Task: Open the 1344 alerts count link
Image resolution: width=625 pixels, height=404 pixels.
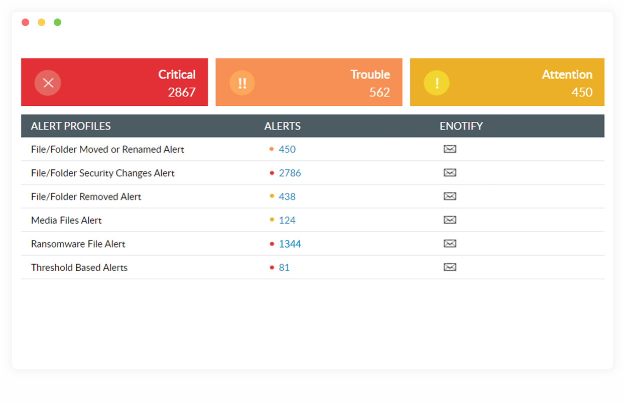Action: (x=290, y=244)
